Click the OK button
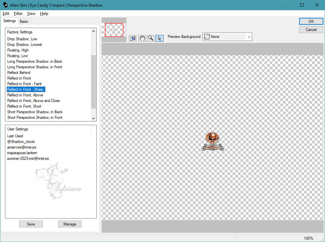 [311, 21]
